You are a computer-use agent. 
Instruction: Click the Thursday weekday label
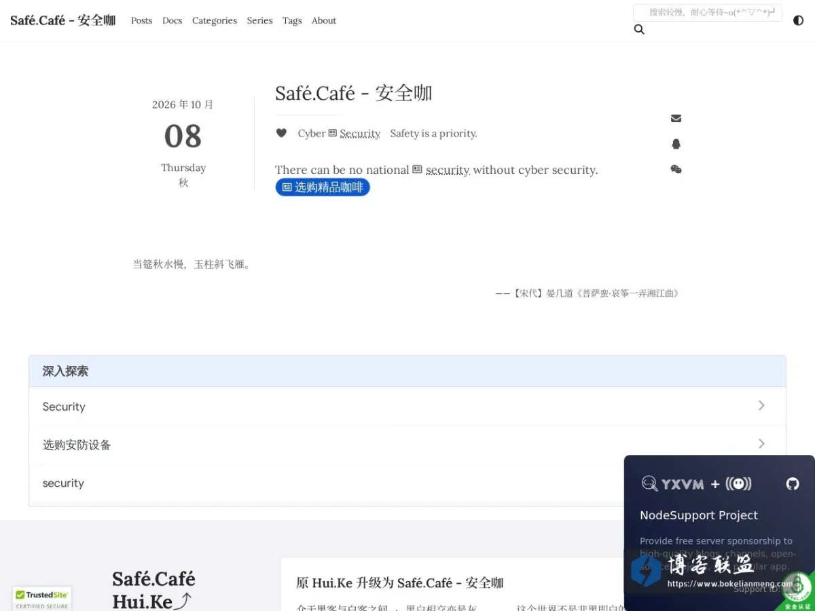[x=183, y=168]
